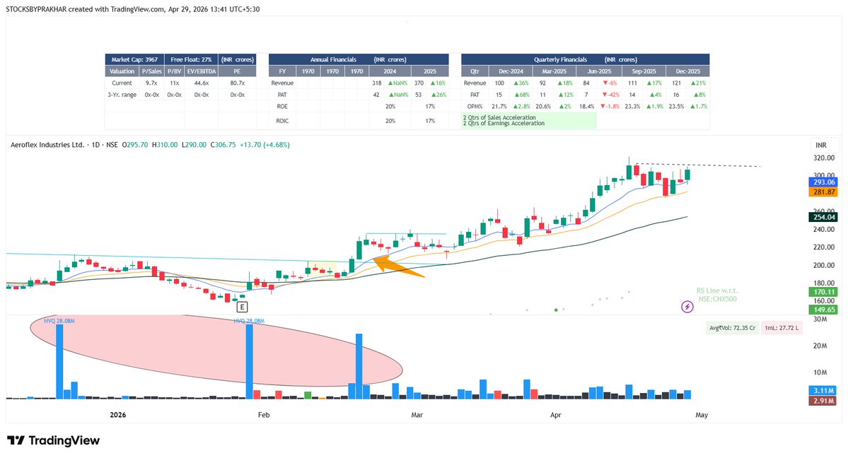This screenshot has width=848, height=458.
Task: Click '2 Qtrs of Sales Acceleration' note
Action: point(499,117)
